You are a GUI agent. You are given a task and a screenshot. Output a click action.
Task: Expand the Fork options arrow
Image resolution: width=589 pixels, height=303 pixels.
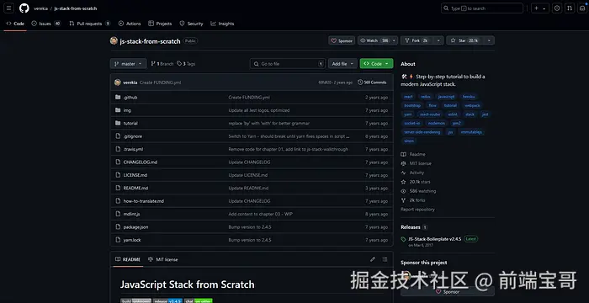click(438, 40)
